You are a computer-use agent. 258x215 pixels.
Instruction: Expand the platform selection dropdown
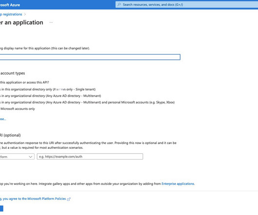(x=17, y=157)
